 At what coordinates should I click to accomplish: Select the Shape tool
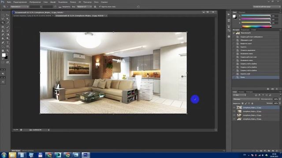pos(7,47)
